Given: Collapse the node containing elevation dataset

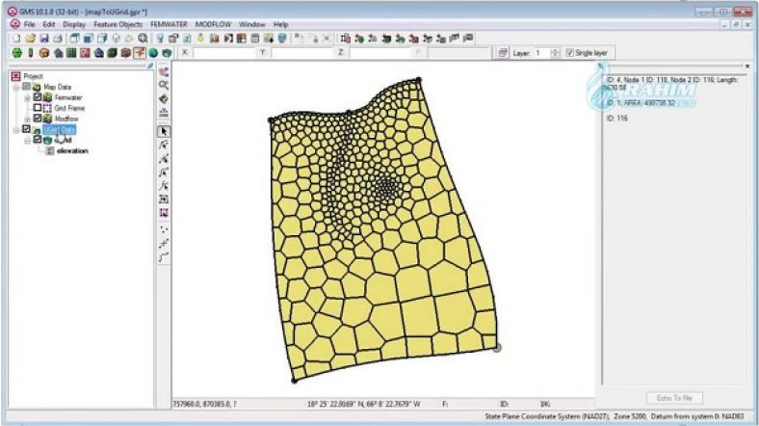Looking at the screenshot, I should (x=28, y=141).
